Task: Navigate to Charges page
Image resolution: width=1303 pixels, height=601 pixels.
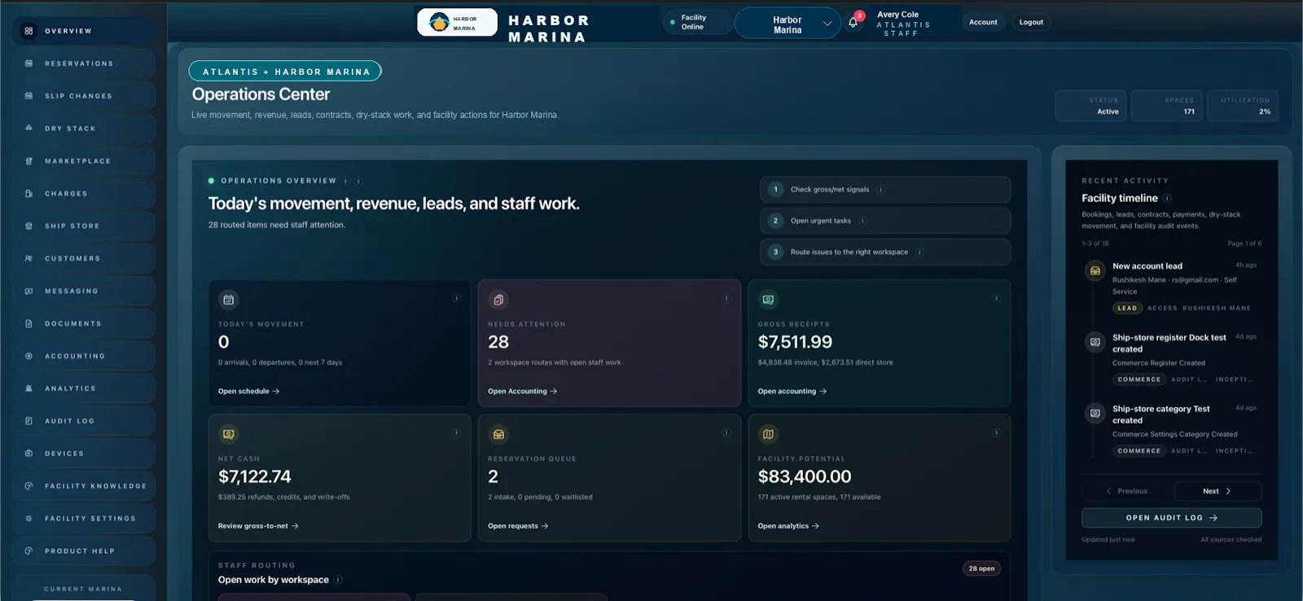Action: [83, 194]
